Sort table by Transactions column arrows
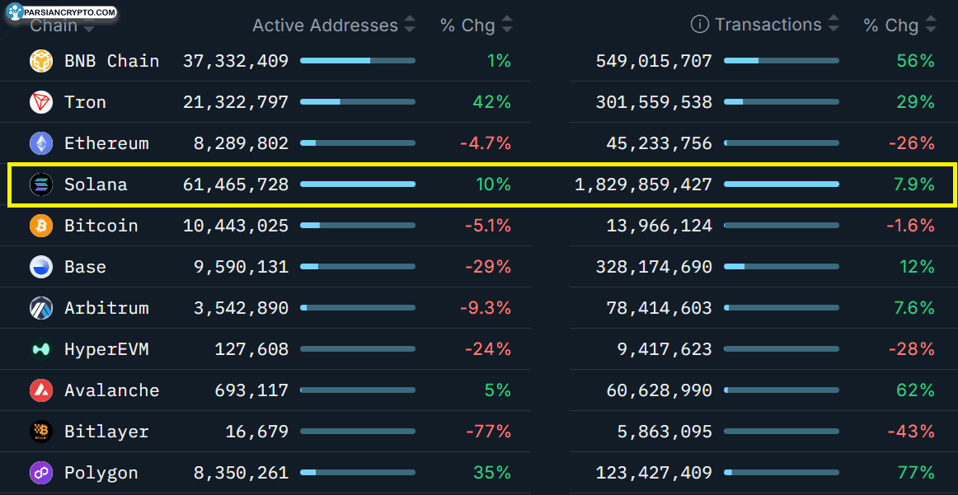The height and width of the screenshot is (495, 958). pyautogui.click(x=834, y=26)
